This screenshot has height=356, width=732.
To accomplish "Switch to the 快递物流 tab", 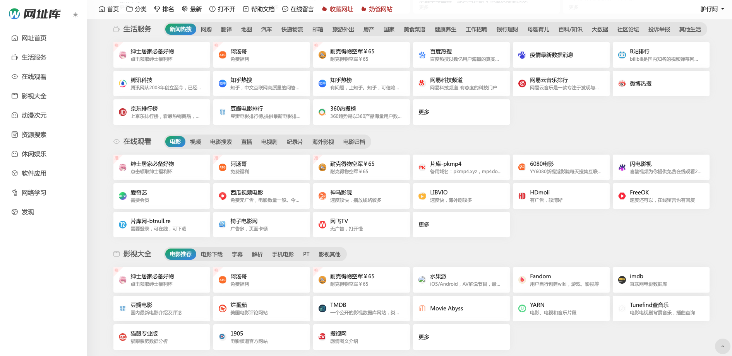I will click(292, 29).
